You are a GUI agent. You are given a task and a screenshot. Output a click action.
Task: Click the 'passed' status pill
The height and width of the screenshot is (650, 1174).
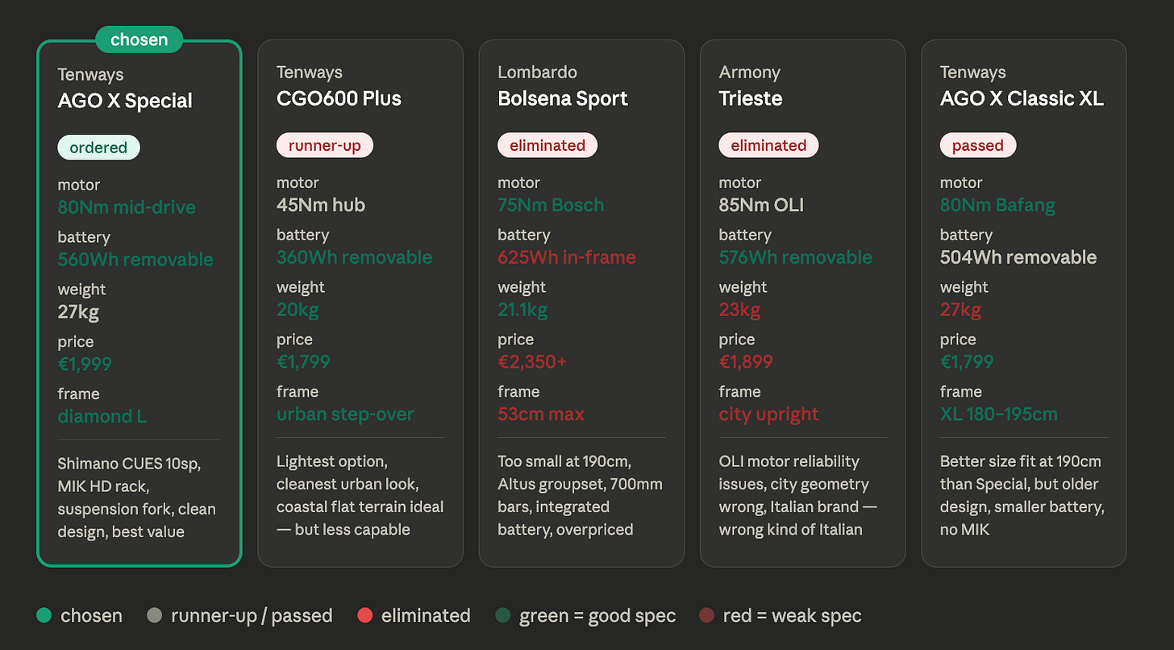tap(977, 145)
